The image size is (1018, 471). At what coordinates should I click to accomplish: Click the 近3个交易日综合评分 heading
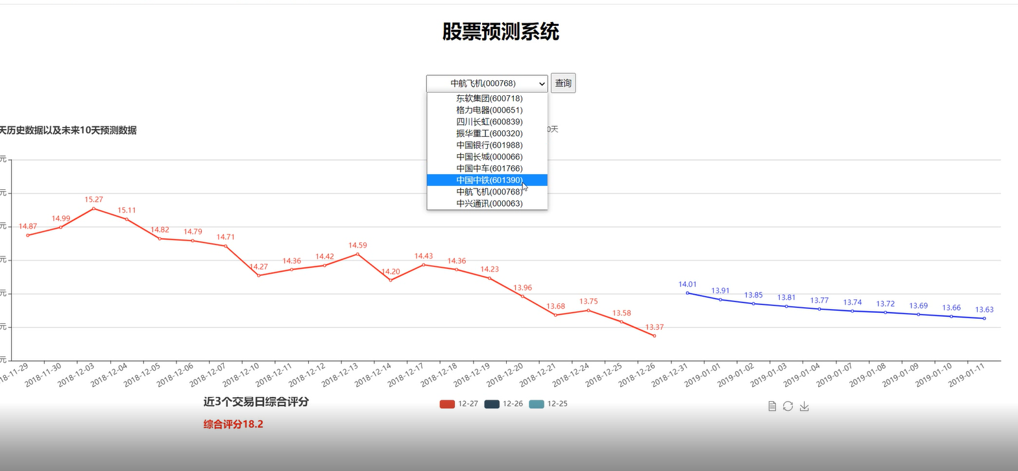tap(256, 402)
